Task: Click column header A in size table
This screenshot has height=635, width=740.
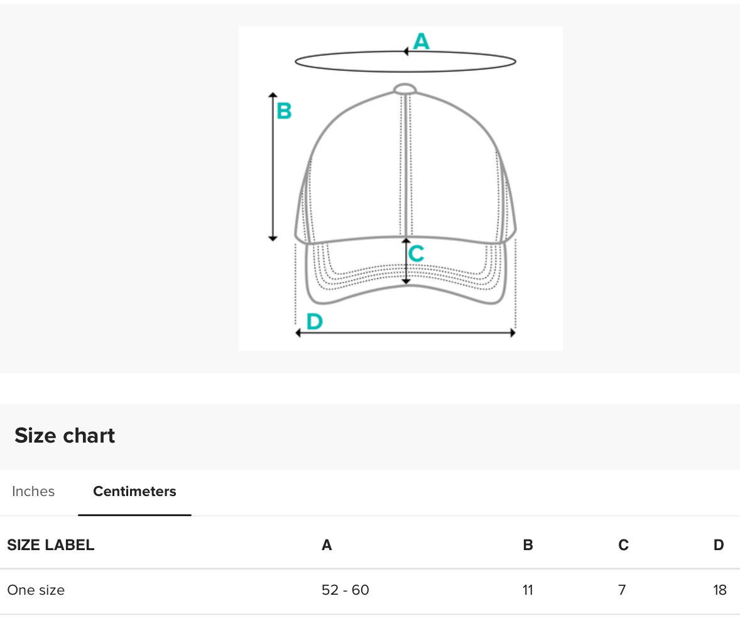Action: coord(327,545)
